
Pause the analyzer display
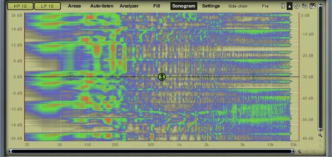(283, 6)
